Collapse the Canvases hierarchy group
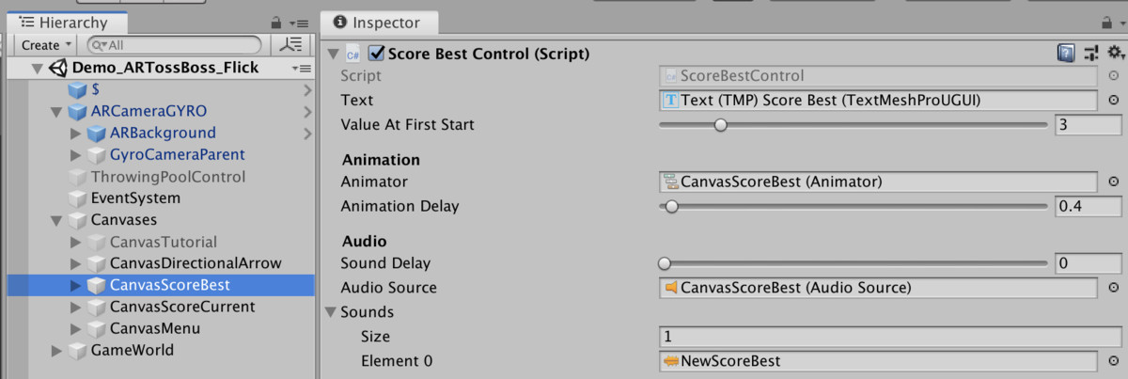1128x379 pixels. (x=55, y=220)
